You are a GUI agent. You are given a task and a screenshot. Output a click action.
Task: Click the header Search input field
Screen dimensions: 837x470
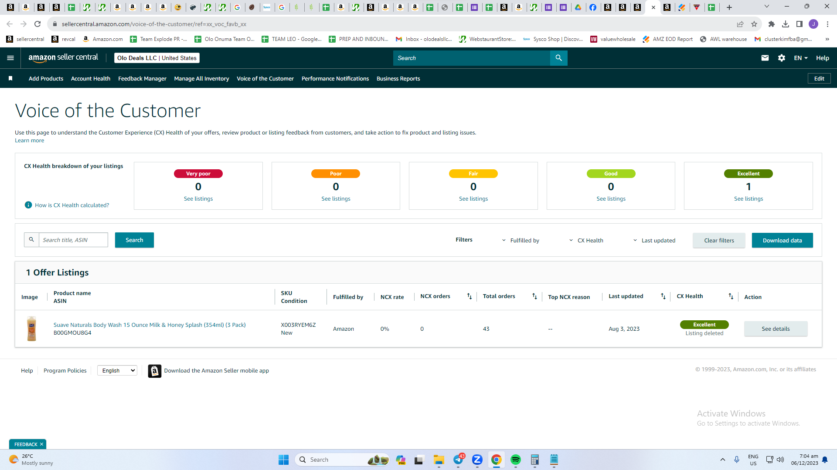pos(472,58)
